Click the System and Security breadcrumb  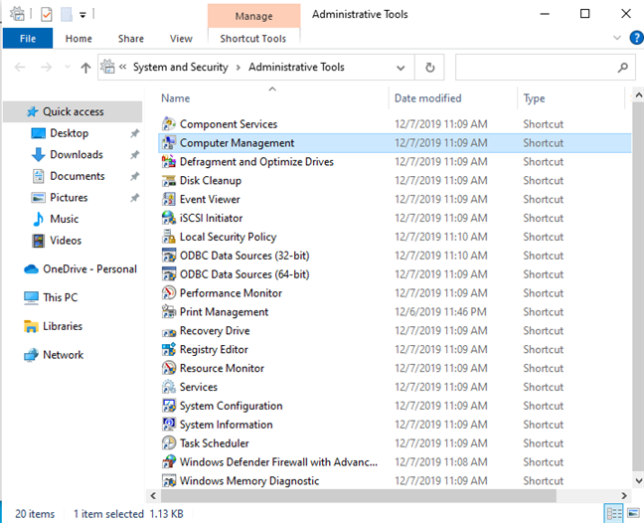(180, 67)
